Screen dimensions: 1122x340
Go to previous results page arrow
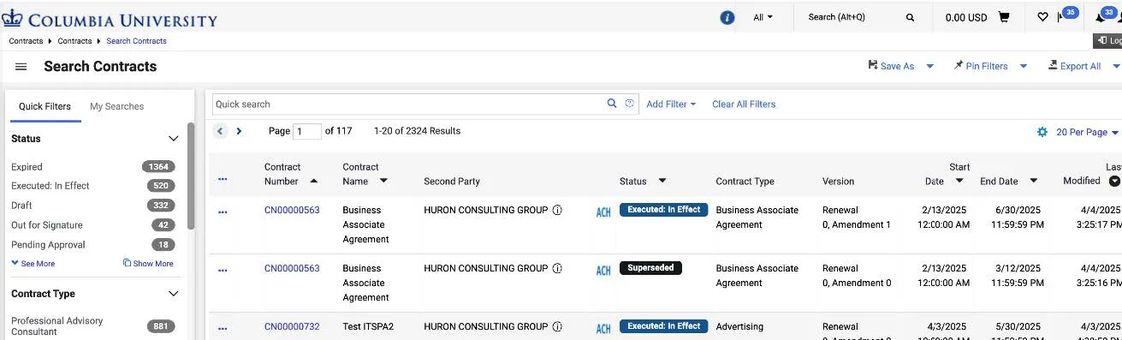(x=220, y=131)
